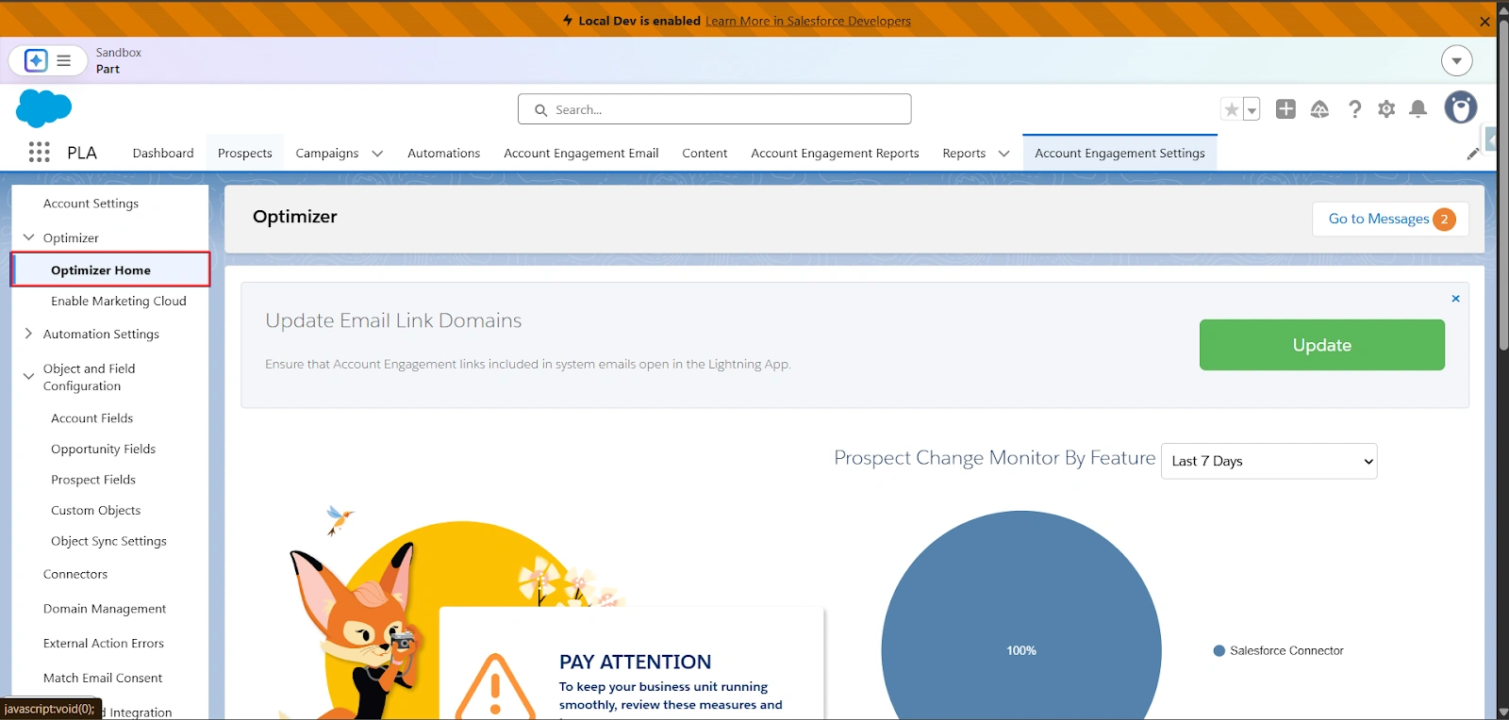The image size is (1509, 720).
Task: Click into the global Search field
Action: tap(715, 109)
